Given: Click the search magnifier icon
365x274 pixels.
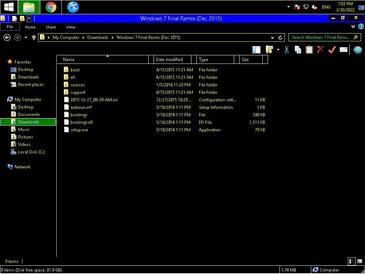Looking at the screenshot, I should (x=355, y=37).
